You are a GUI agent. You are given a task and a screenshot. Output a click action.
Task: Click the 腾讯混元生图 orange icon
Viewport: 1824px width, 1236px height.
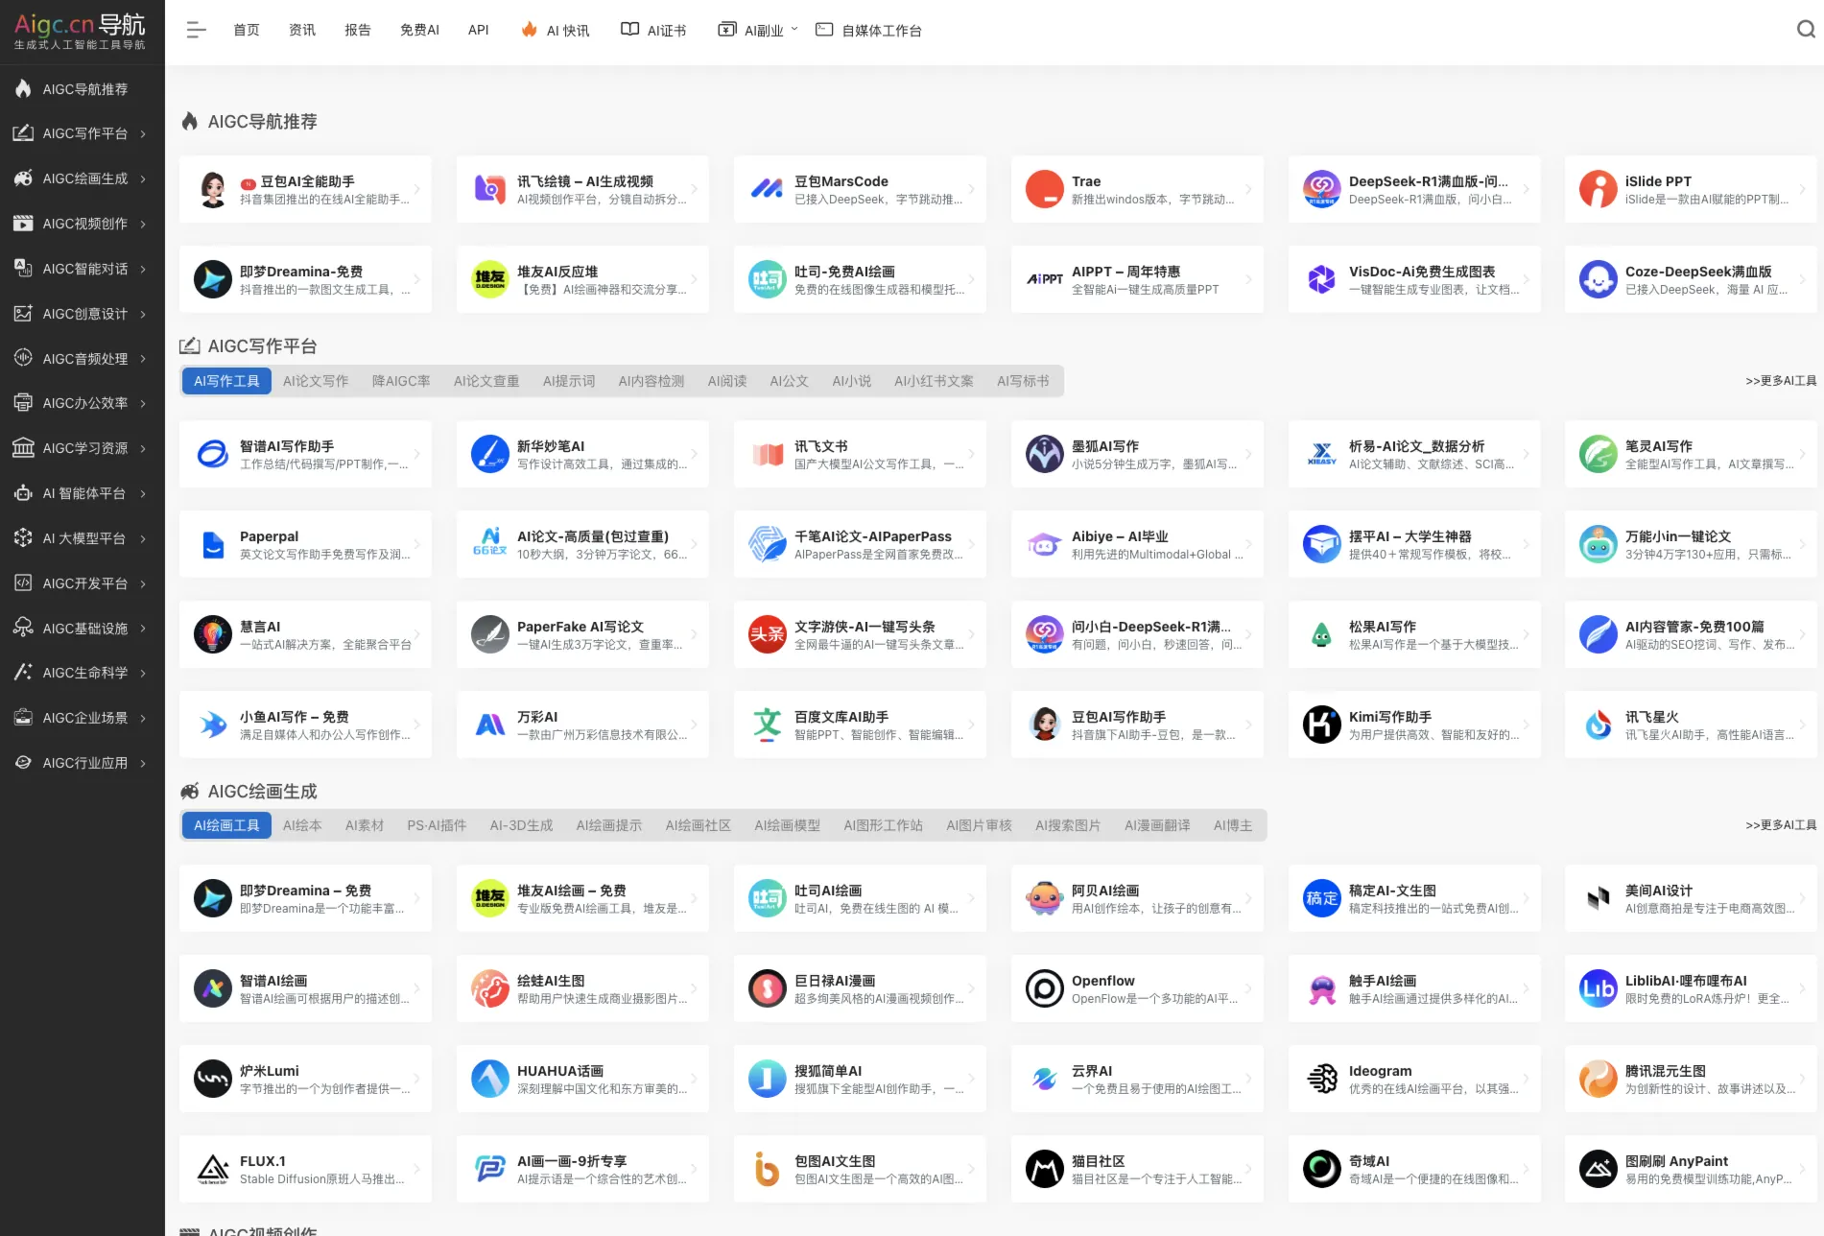pyautogui.click(x=1599, y=1079)
